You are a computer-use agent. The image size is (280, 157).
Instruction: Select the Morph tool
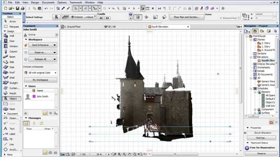[x=10, y=93]
